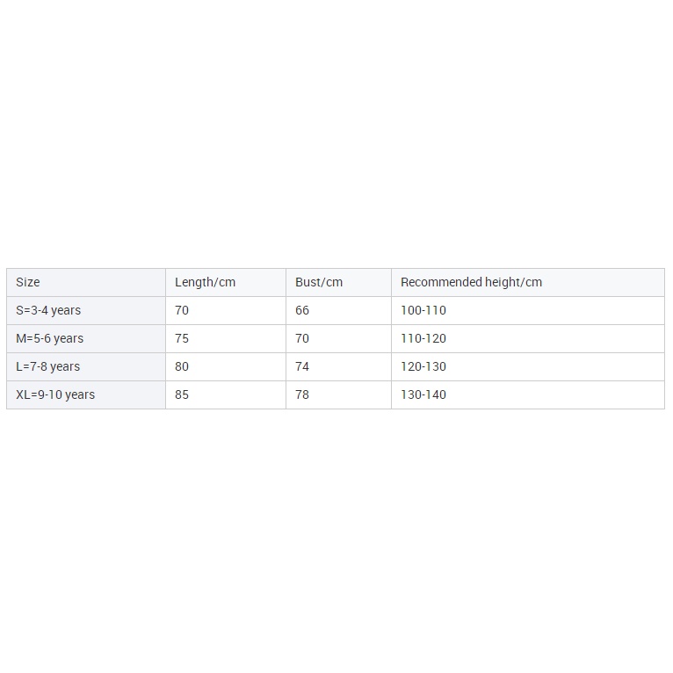The image size is (673, 673).
Task: Select the XL=9-10 years size cell
Action: (x=55, y=394)
